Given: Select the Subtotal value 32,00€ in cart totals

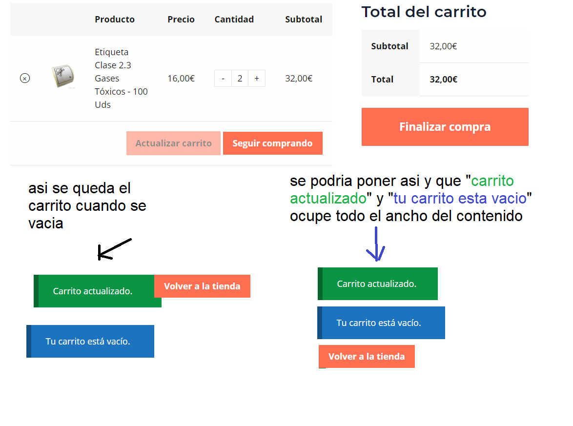Looking at the screenshot, I should pos(443,46).
